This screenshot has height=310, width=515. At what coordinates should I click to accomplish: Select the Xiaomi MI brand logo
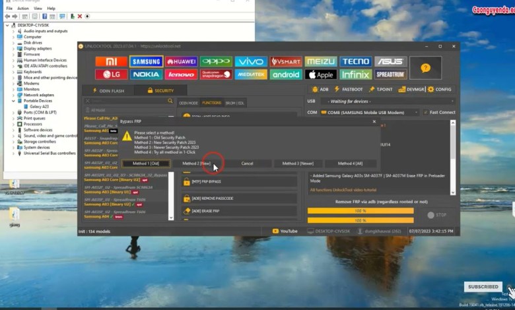(x=111, y=62)
